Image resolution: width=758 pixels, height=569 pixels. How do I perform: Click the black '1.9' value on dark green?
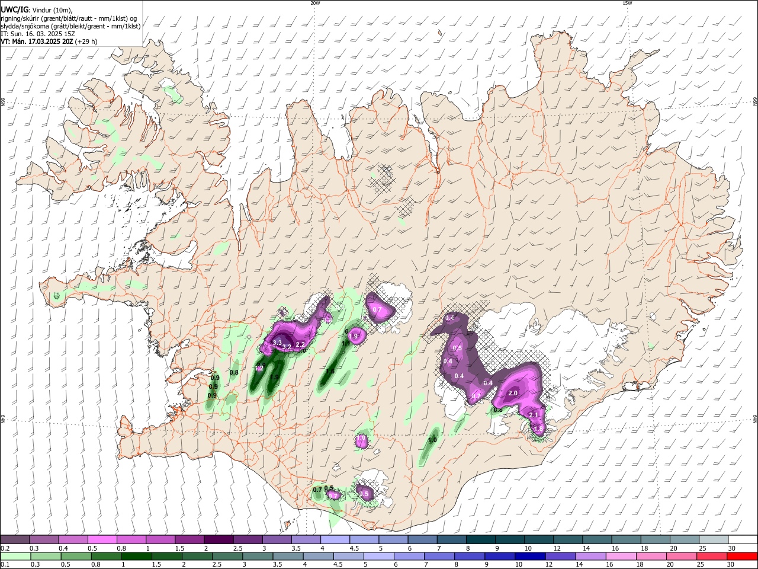(x=274, y=377)
